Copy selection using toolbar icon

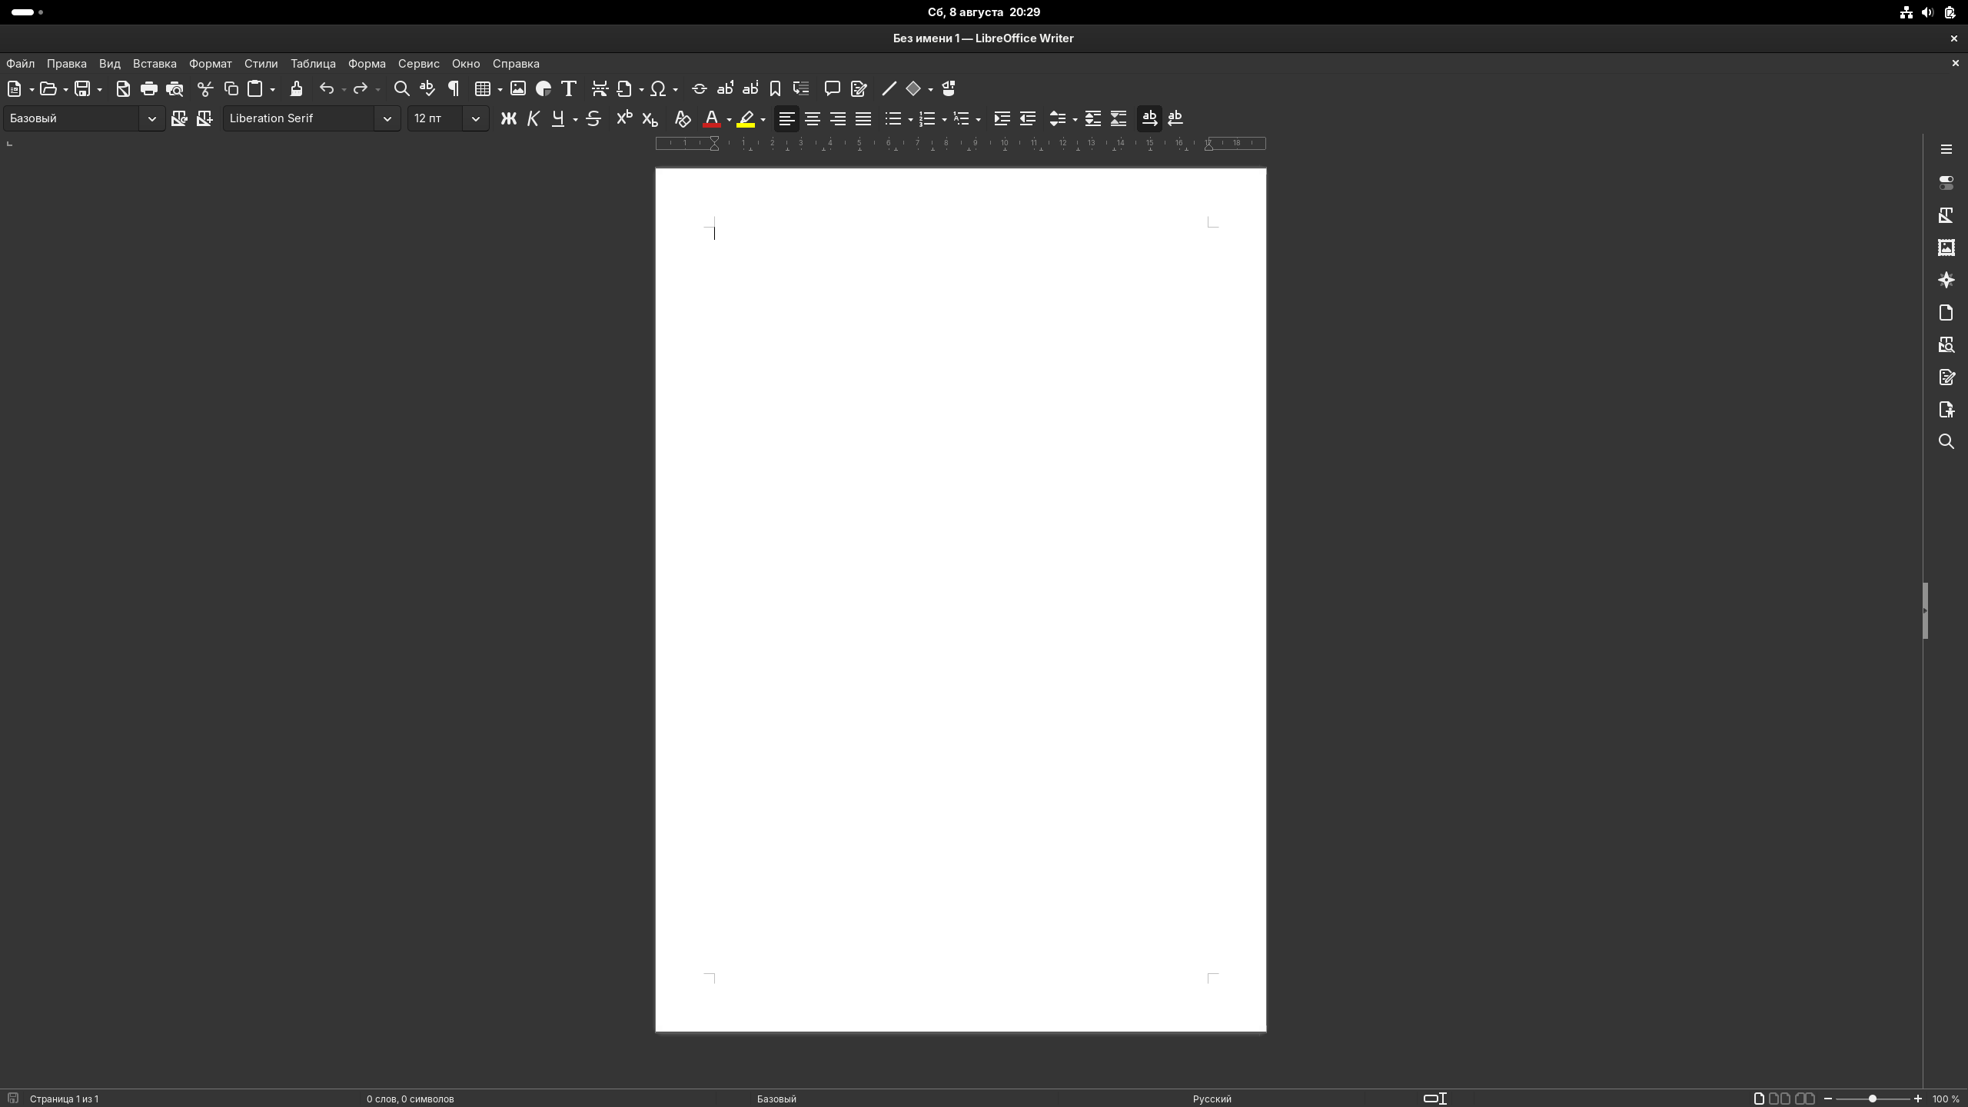click(231, 89)
